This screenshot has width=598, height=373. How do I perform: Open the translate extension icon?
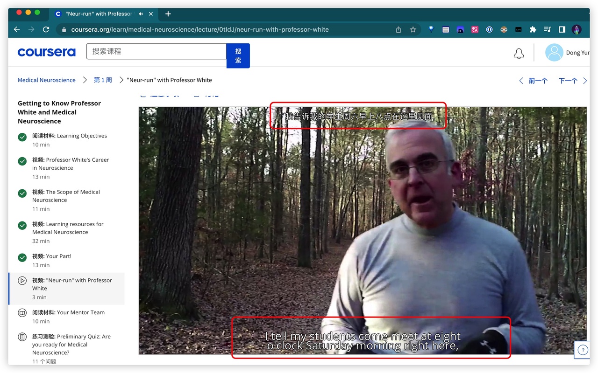(475, 29)
